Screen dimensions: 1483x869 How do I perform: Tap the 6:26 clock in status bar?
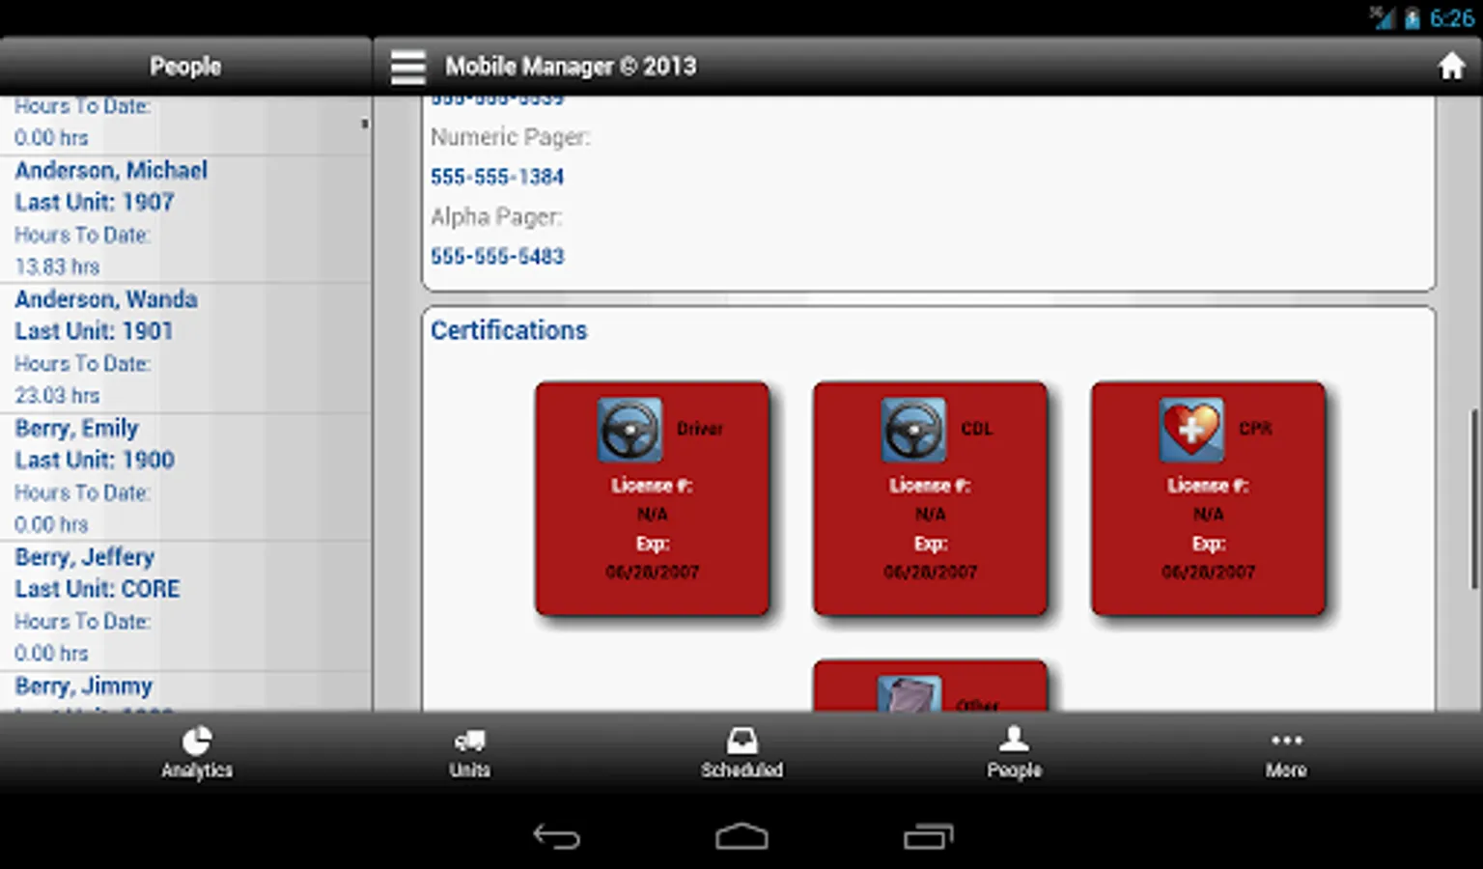click(x=1452, y=18)
